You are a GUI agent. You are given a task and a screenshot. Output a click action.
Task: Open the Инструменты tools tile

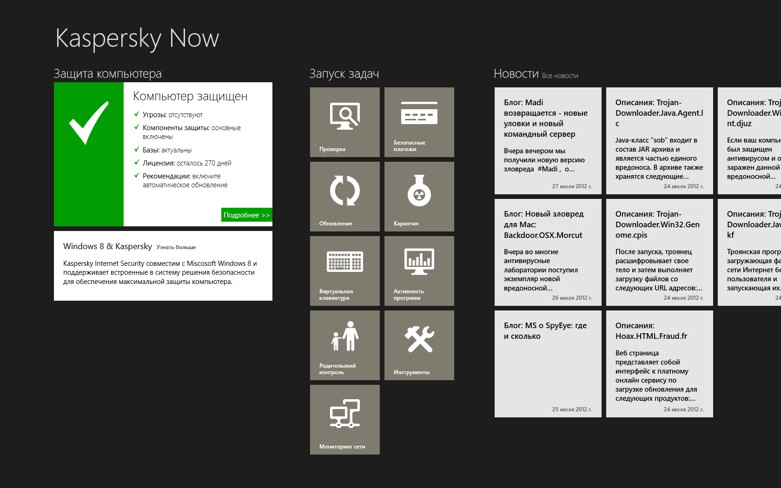click(x=419, y=345)
